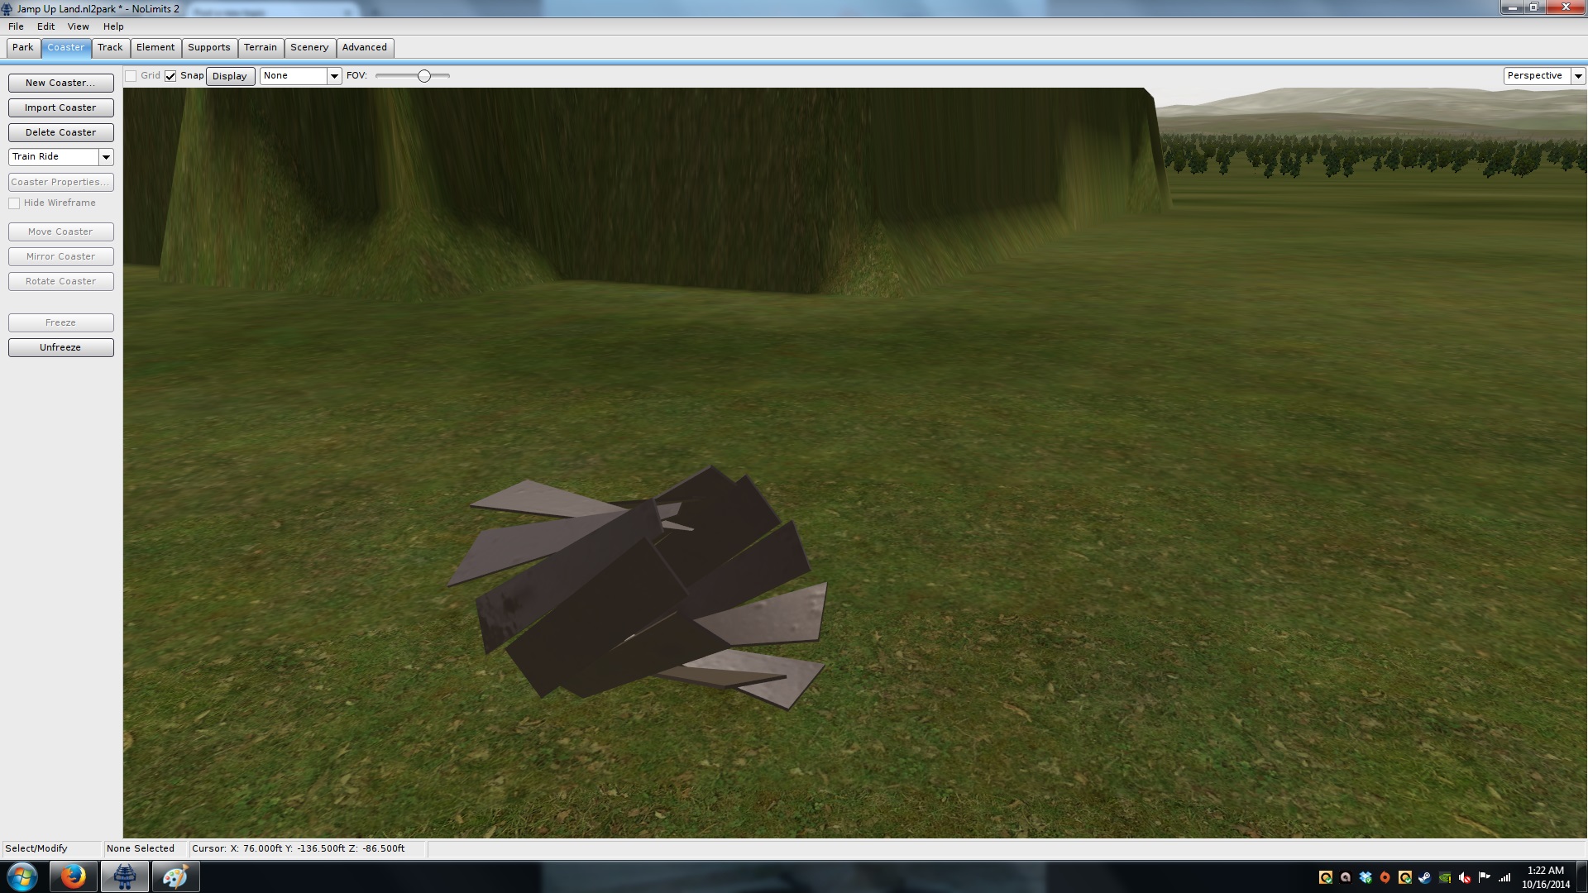Viewport: 1588px width, 893px height.
Task: Uncheck the Snap checkbox
Action: 170,76
